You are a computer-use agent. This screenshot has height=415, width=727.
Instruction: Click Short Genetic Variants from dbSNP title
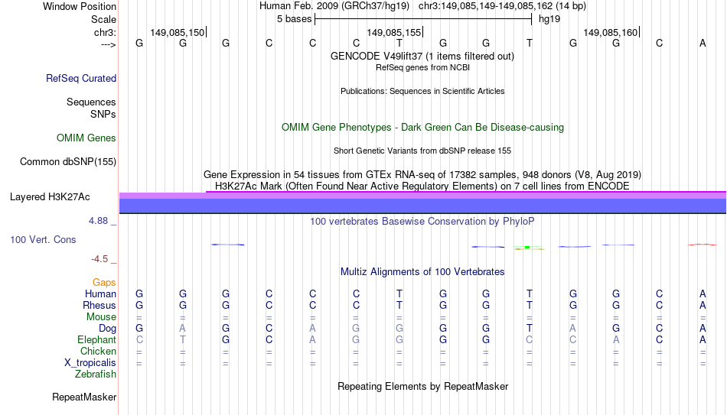[422, 151]
